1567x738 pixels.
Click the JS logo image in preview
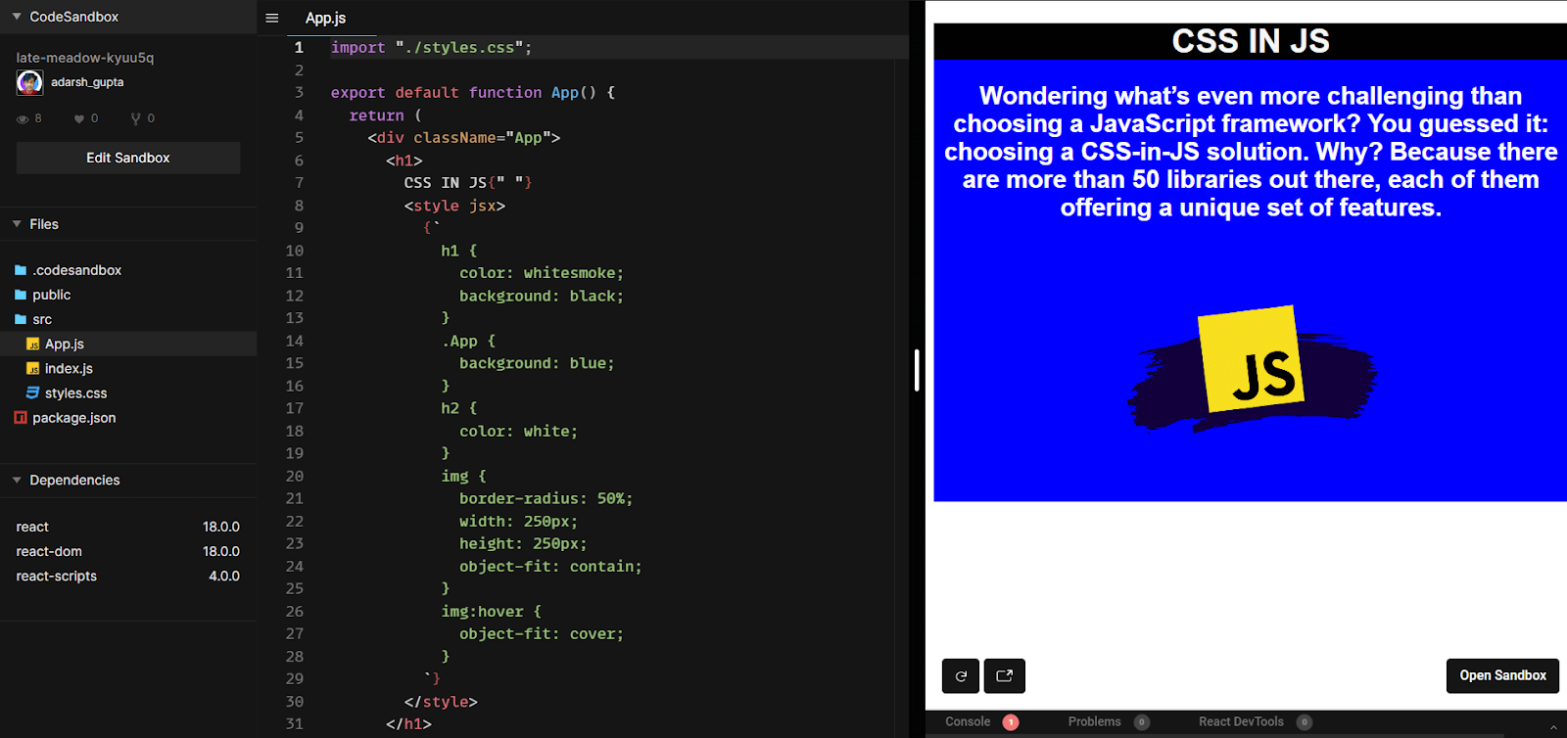pyautogui.click(x=1252, y=367)
